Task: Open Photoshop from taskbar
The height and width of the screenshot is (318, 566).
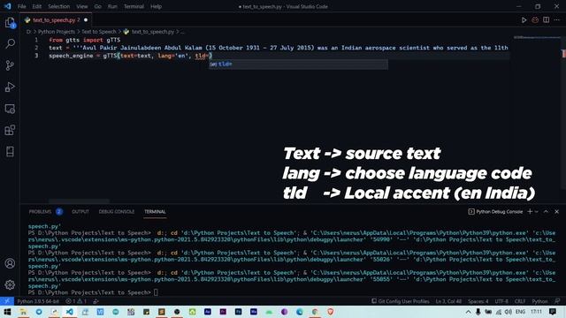Action: (238, 312)
